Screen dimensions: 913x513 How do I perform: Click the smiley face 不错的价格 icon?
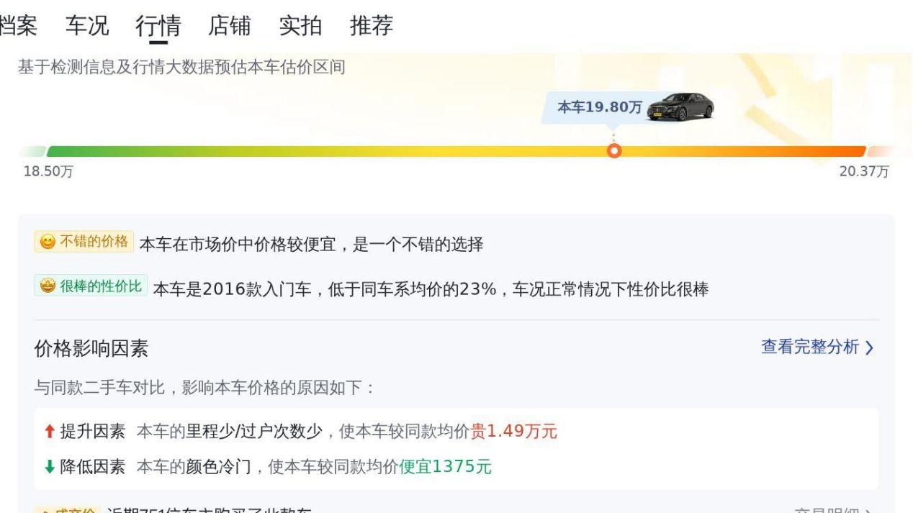tap(47, 241)
